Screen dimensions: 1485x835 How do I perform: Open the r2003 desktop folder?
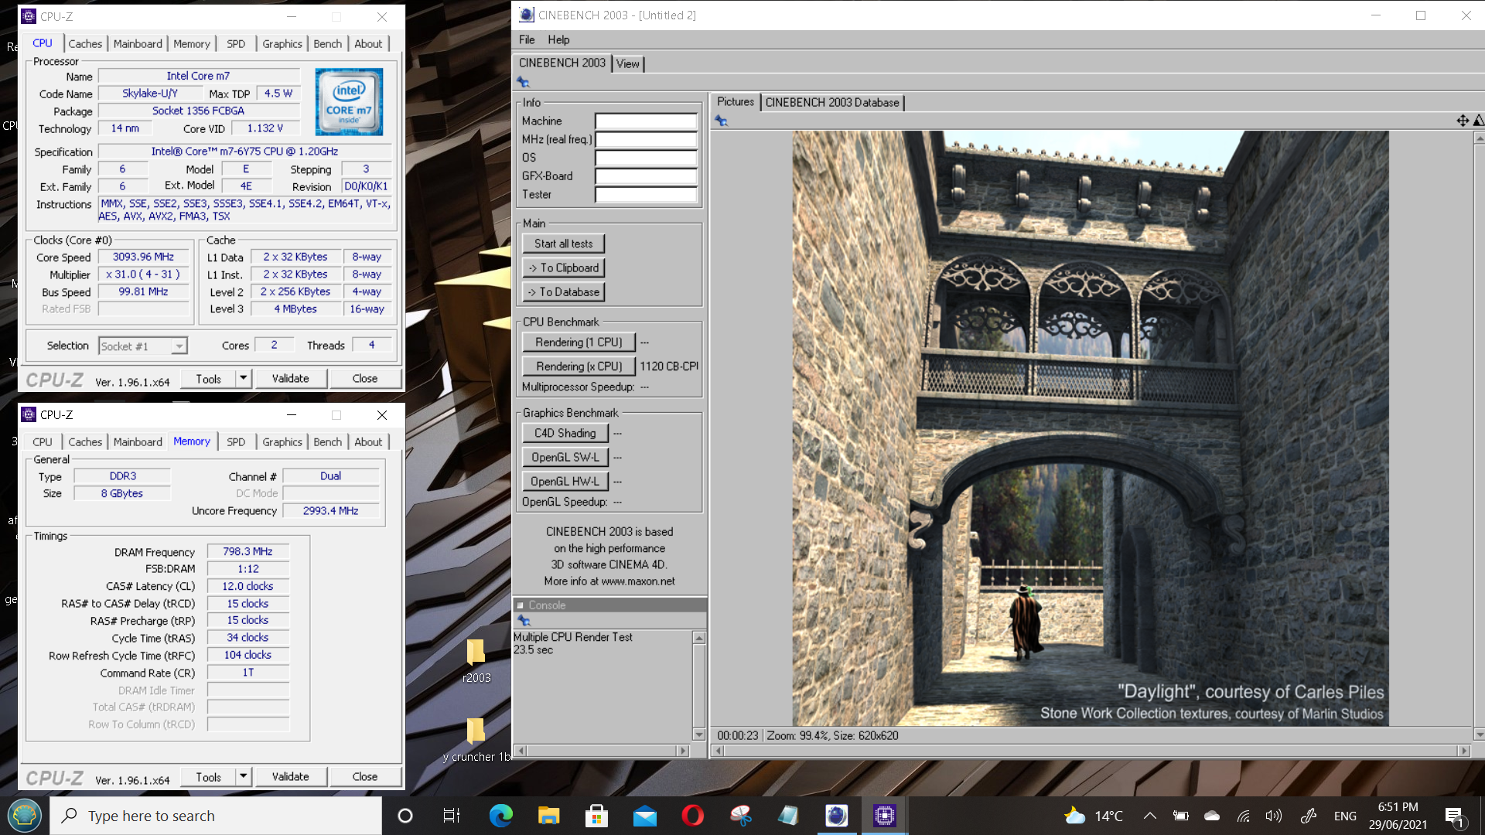click(476, 661)
